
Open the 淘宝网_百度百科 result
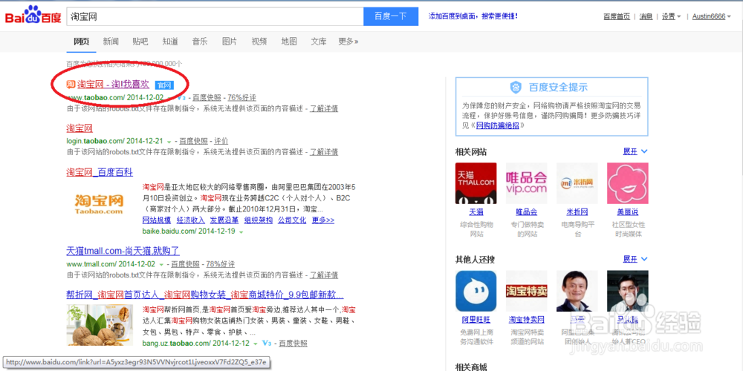[x=100, y=172]
